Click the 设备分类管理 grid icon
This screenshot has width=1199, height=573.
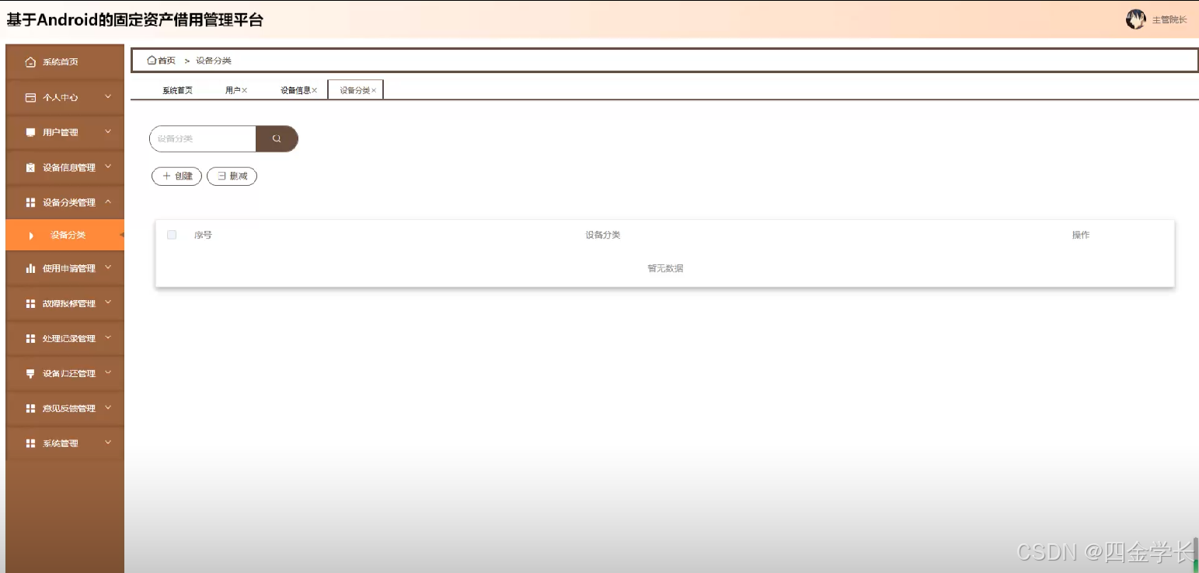click(31, 203)
